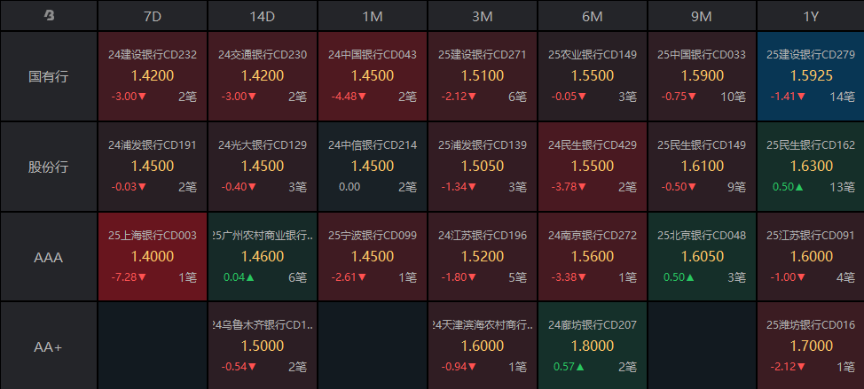Click the 25上海银行CD003 cell at 1.4000
This screenshot has height=389, width=864.
tap(153, 257)
